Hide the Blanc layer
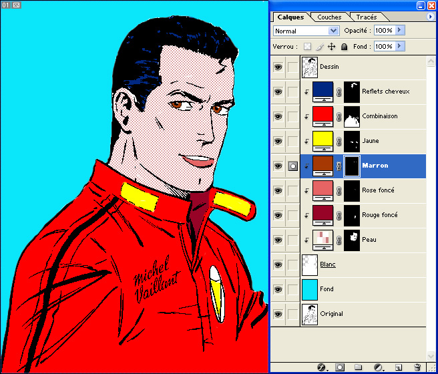The height and width of the screenshot is (374, 438). coord(278,264)
